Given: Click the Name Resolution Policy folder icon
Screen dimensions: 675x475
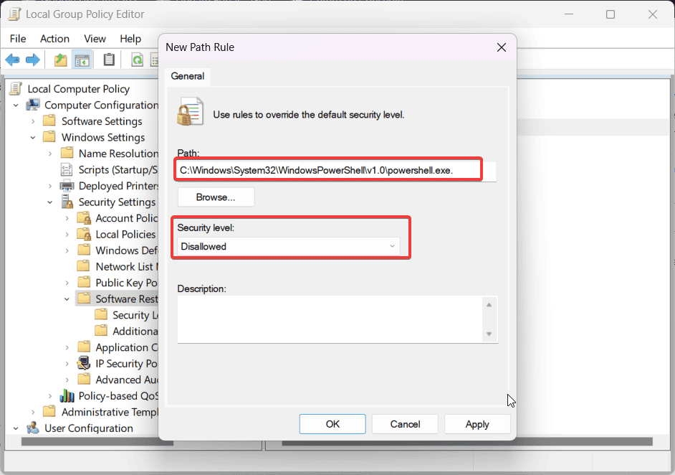Looking at the screenshot, I should (67, 153).
